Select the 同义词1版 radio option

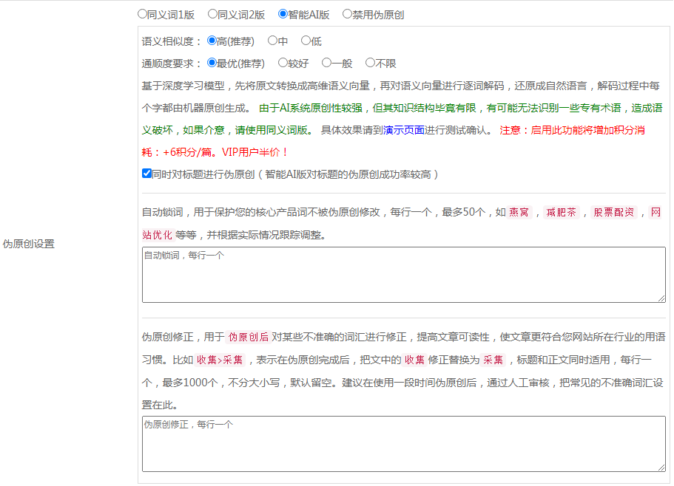click(143, 13)
